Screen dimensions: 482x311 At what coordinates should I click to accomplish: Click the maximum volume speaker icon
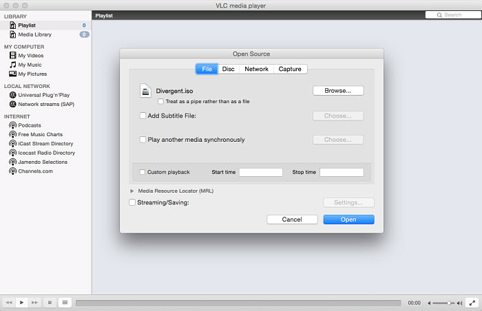click(x=459, y=303)
